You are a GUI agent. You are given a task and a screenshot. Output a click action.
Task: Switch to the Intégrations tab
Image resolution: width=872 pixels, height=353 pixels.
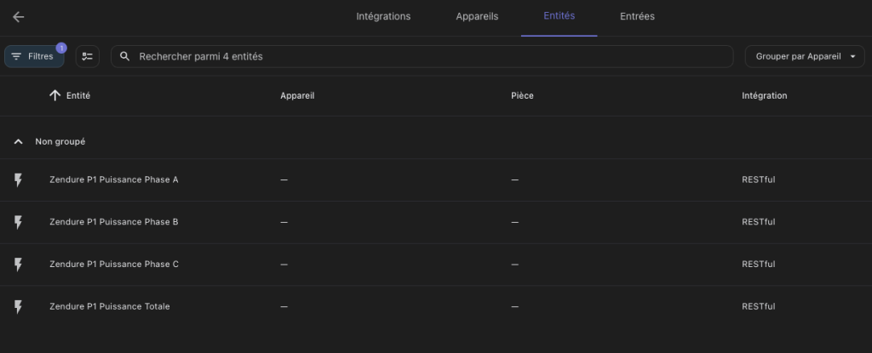point(383,16)
